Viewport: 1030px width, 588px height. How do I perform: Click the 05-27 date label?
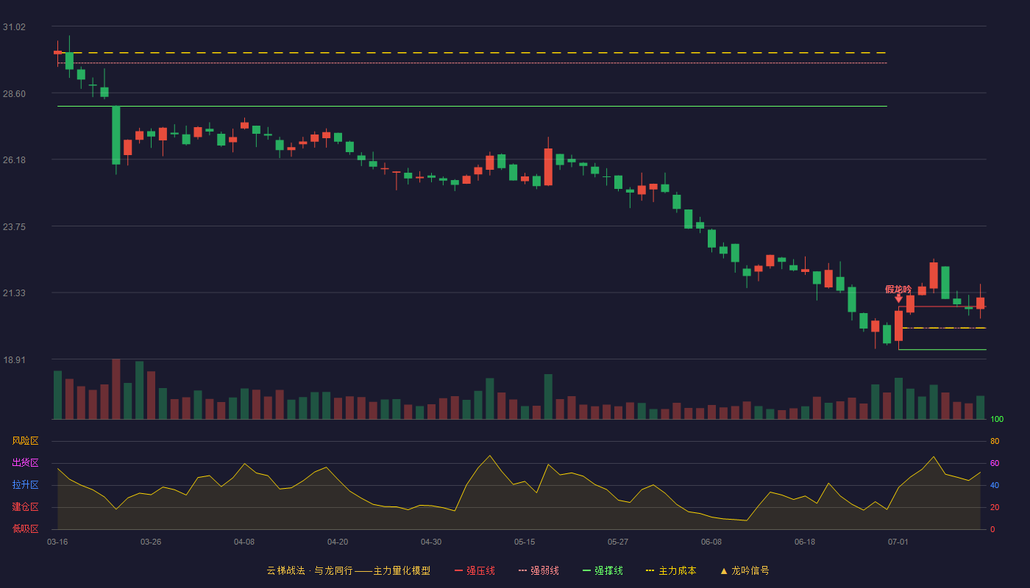[x=618, y=542]
